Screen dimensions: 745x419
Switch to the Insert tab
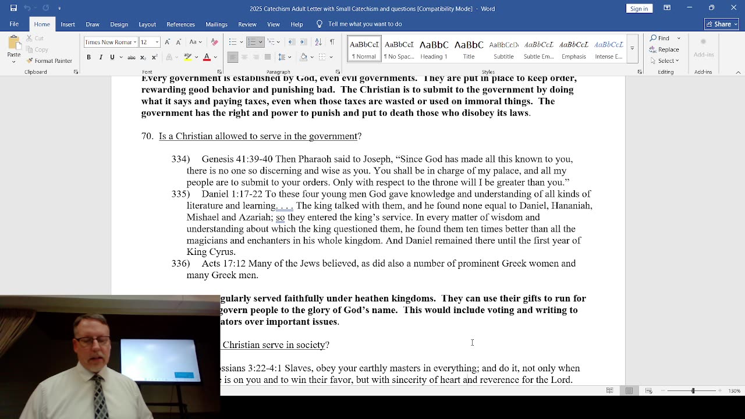tap(68, 24)
